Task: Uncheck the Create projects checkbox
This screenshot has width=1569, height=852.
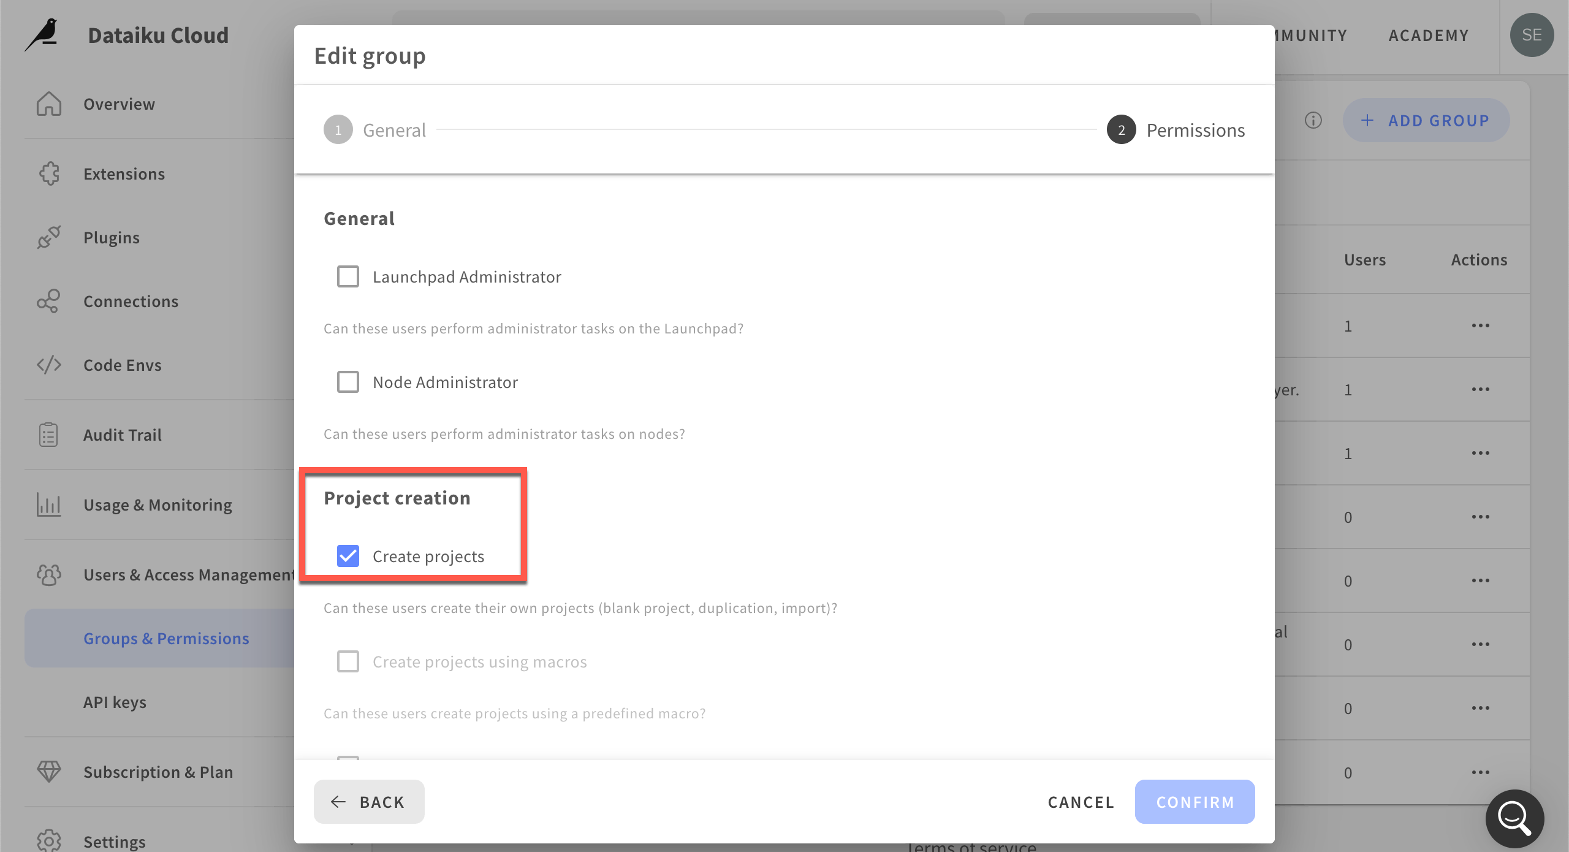Action: [348, 556]
